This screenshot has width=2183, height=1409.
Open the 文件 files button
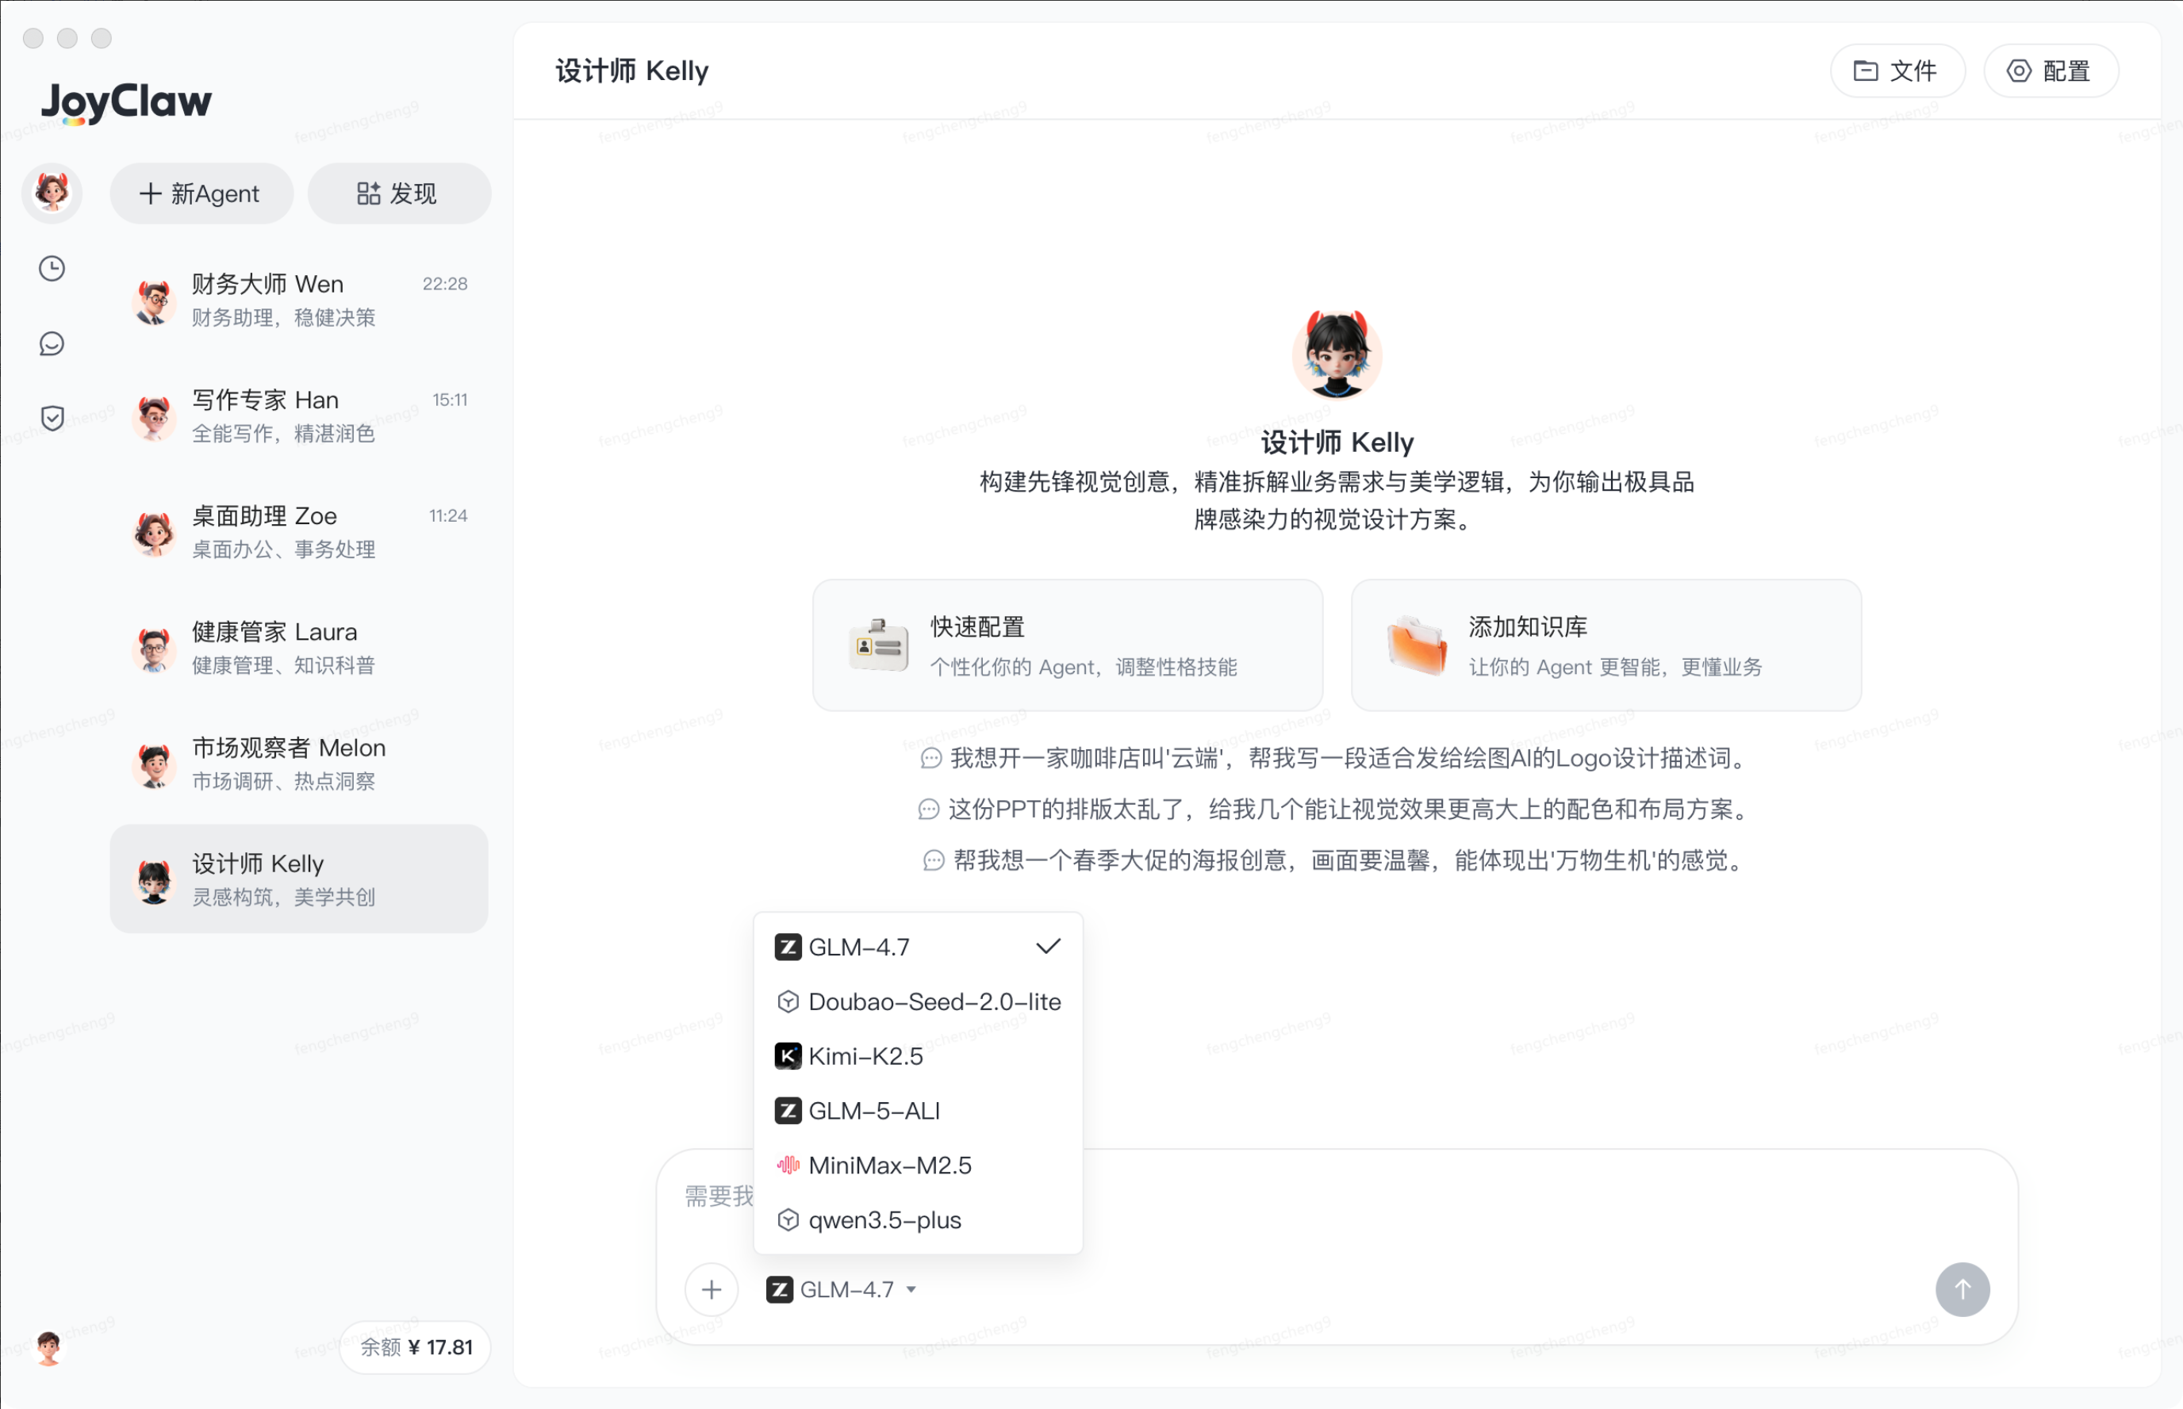(x=1897, y=71)
